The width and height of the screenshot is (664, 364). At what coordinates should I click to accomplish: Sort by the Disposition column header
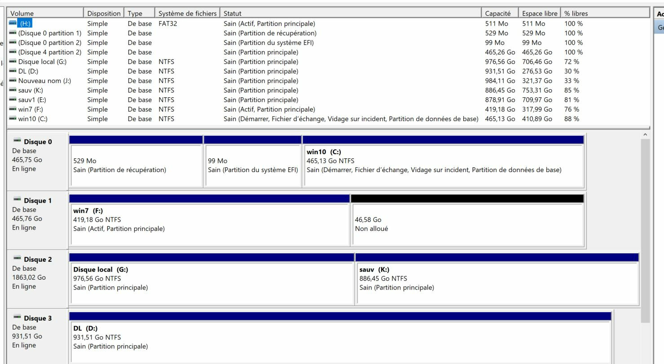tap(104, 13)
